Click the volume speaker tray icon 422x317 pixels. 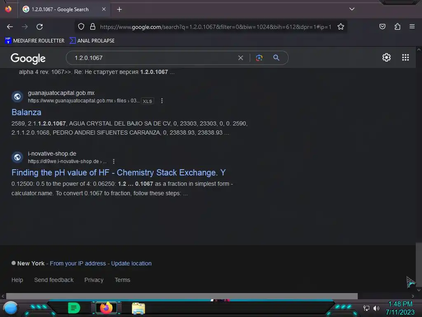[x=376, y=308]
